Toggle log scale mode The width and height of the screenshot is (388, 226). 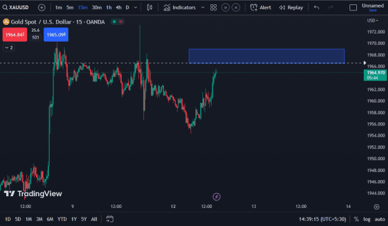tap(367, 219)
